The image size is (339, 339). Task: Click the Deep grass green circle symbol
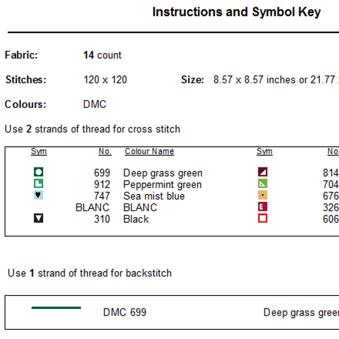[x=39, y=173]
